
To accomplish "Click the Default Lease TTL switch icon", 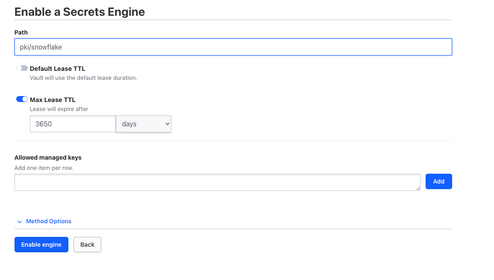I will tap(21, 68).
